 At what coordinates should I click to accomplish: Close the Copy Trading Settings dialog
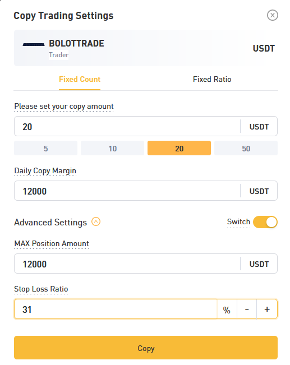272,15
